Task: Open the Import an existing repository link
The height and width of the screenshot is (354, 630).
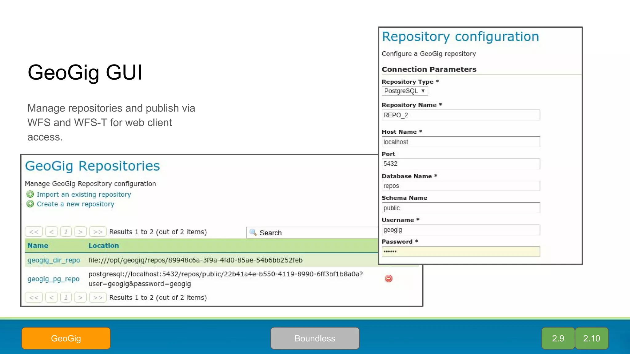Action: (x=84, y=195)
